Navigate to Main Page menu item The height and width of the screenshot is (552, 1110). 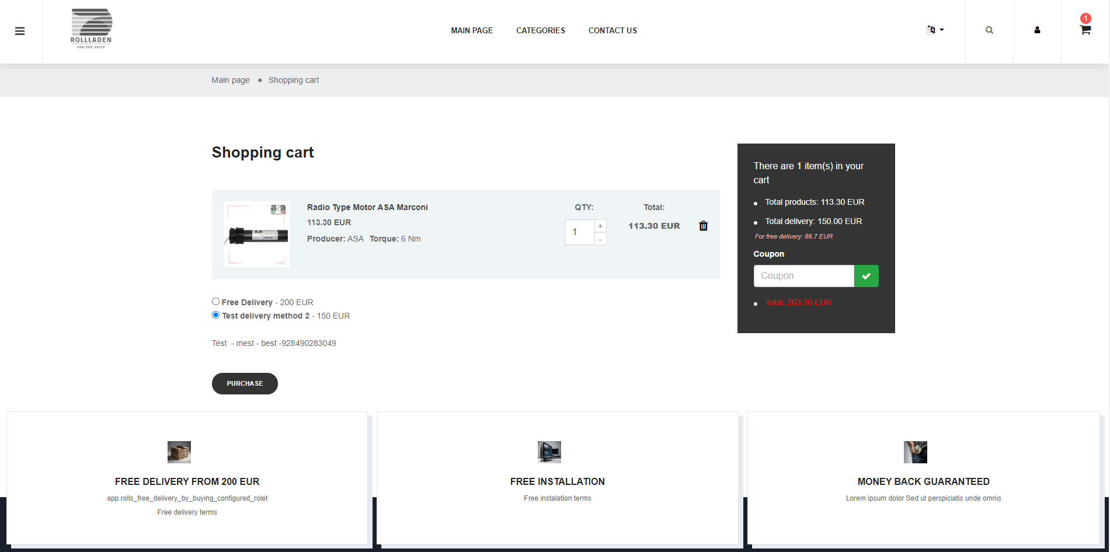coord(472,30)
